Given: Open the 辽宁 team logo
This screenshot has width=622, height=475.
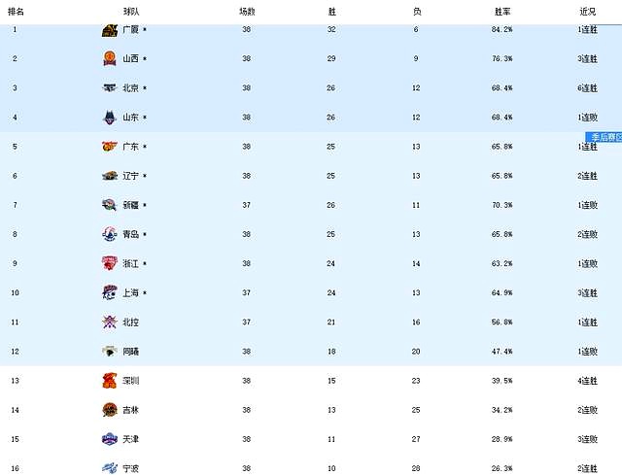Looking at the screenshot, I should pos(110,176).
